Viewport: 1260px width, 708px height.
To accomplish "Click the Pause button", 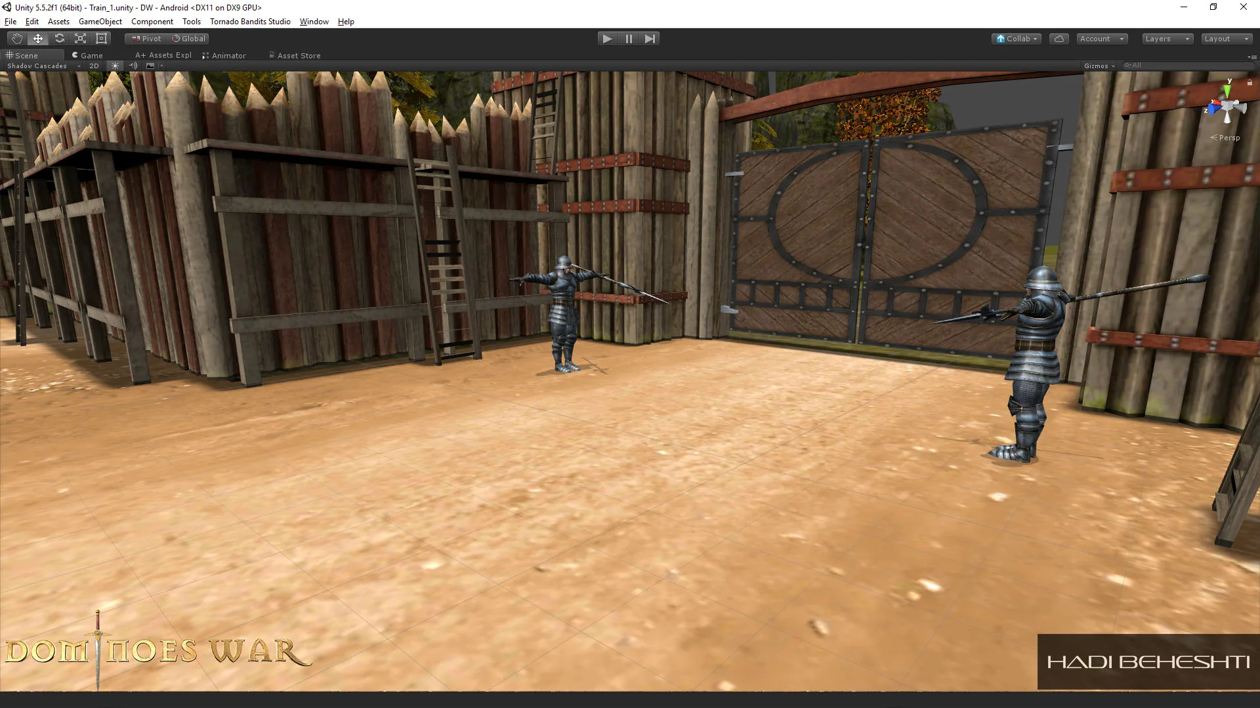I will [629, 39].
